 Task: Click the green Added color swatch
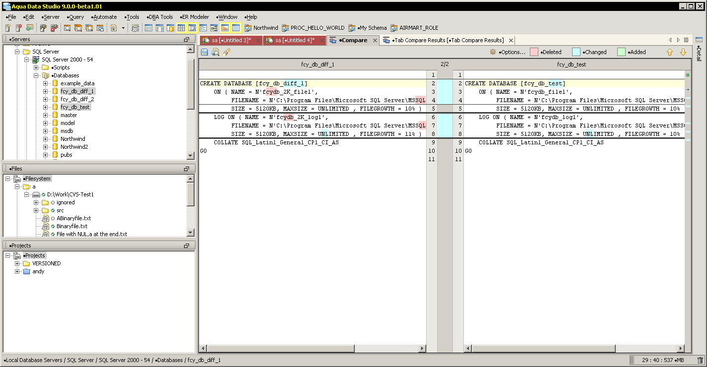[621, 52]
